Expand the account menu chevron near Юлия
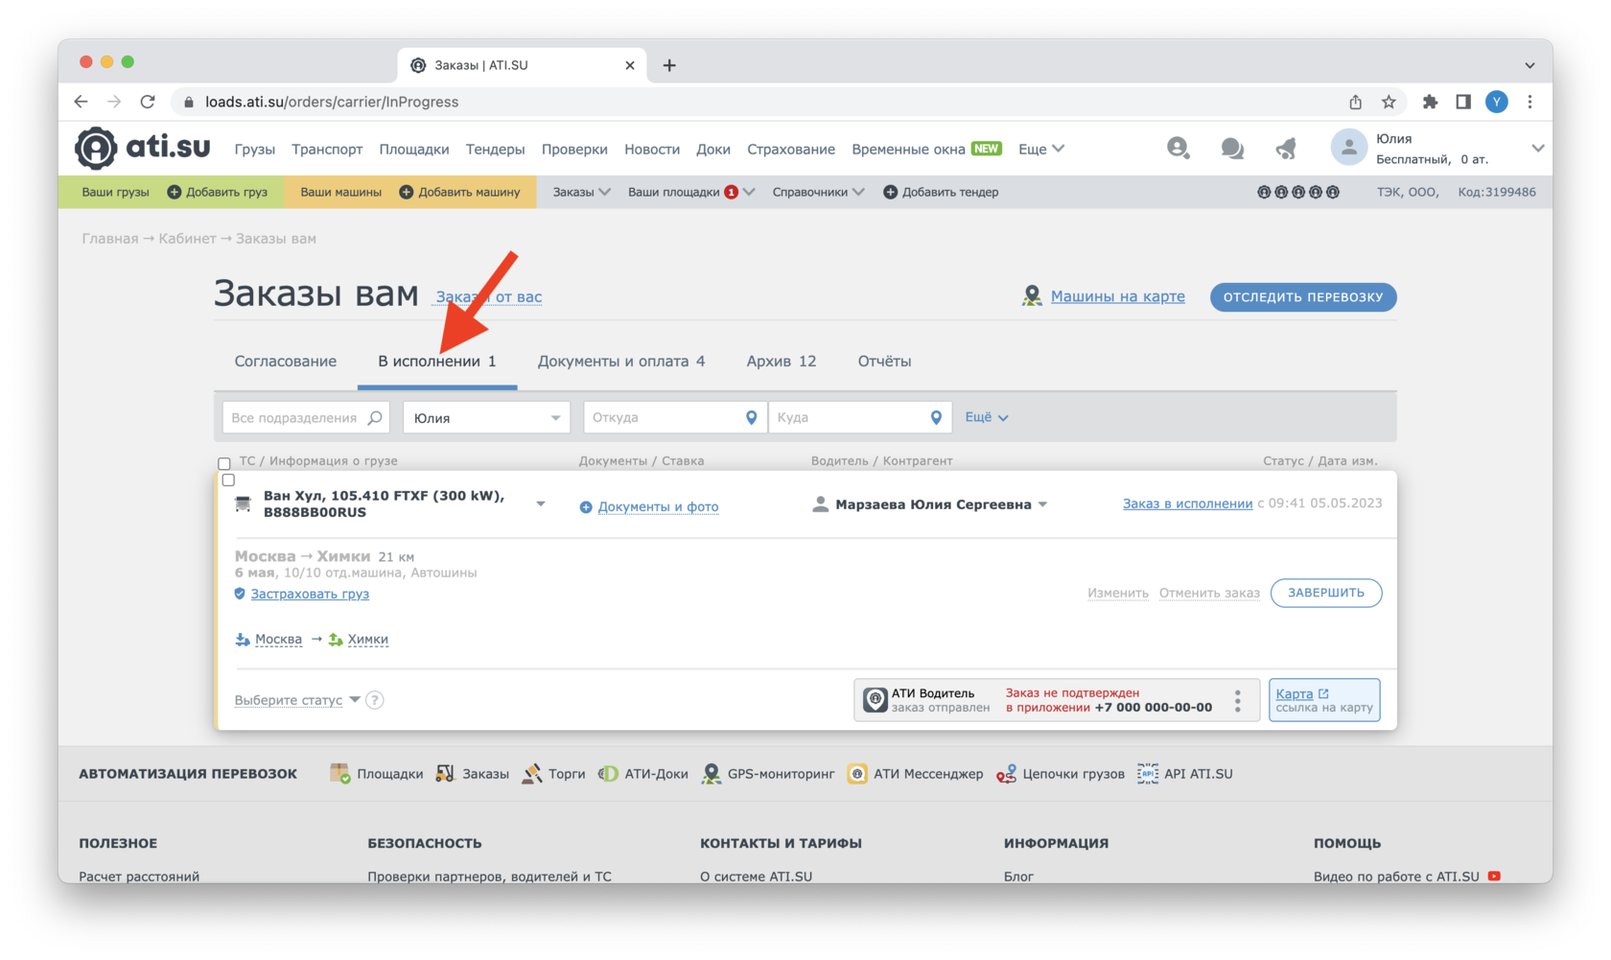This screenshot has width=1611, height=960. click(1537, 148)
